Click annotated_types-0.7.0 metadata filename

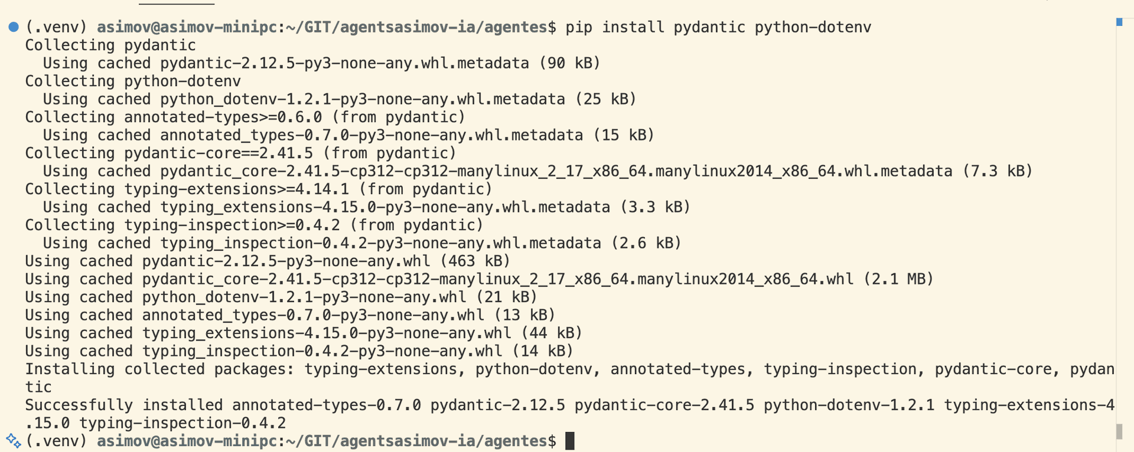click(371, 135)
